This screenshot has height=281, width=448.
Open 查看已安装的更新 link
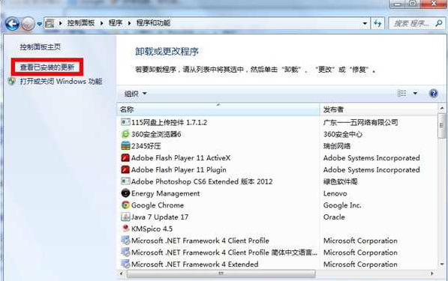click(47, 67)
